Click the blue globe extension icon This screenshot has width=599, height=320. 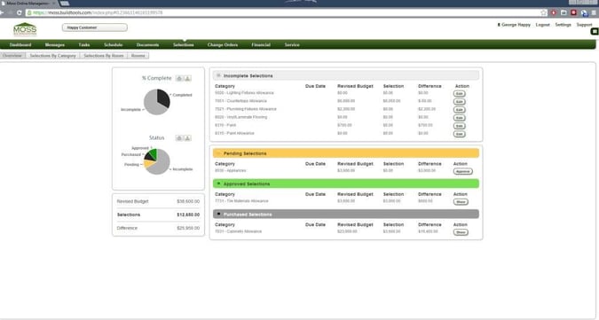tap(584, 13)
